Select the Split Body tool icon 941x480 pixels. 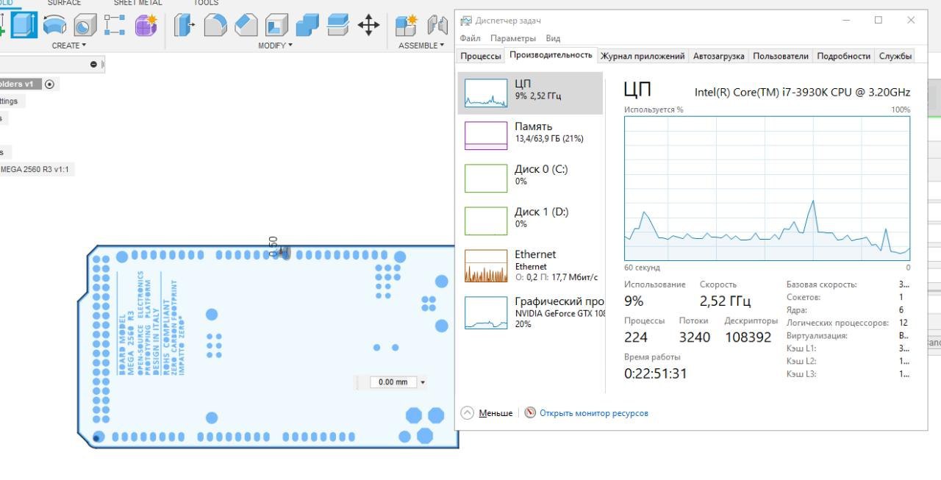(337, 26)
